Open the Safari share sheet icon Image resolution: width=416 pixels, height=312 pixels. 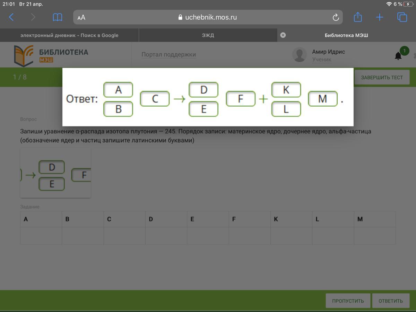(358, 17)
